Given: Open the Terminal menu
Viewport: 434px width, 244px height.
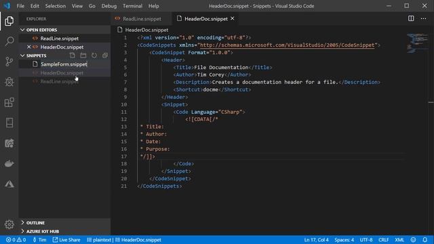Looking at the screenshot, I should tap(133, 6).
